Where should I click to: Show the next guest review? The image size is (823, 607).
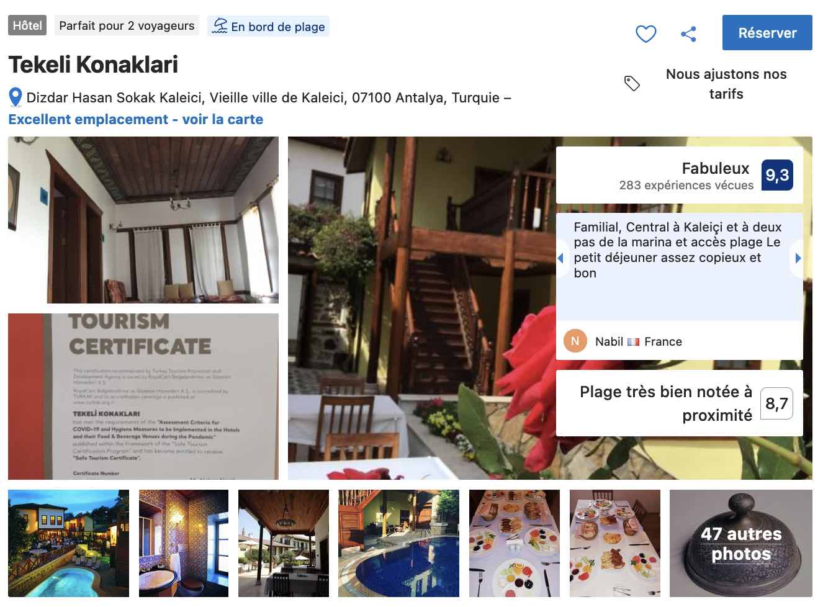(798, 258)
